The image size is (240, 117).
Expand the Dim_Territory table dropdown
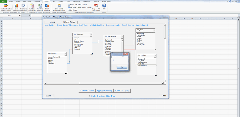click(x=66, y=54)
